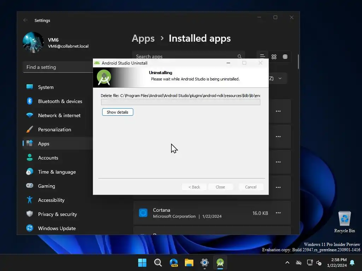Minimize the Android Studio Uninstall dialog

point(228,63)
